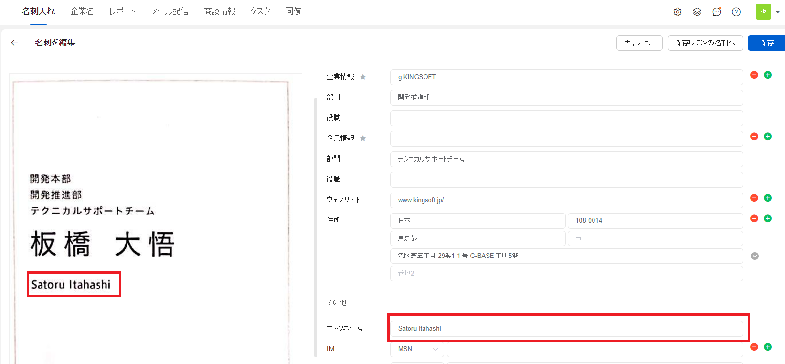Remove the second empty 企業情報 entry

tap(754, 136)
